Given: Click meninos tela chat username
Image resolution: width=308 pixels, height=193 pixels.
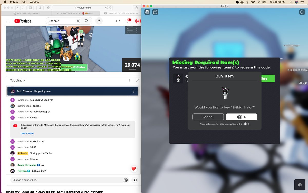Looking at the screenshot, I should [x=24, y=106].
